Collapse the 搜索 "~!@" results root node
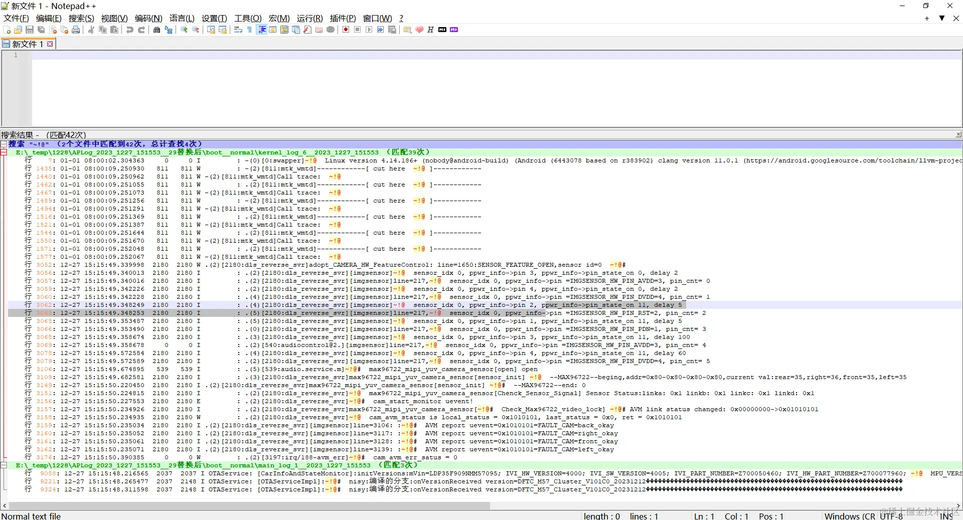The image size is (963, 520). [x=4, y=144]
